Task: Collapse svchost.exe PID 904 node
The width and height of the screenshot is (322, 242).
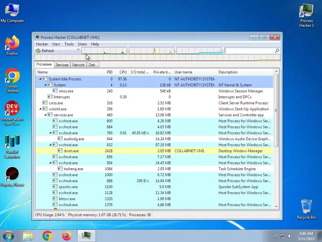Action: [50, 163]
